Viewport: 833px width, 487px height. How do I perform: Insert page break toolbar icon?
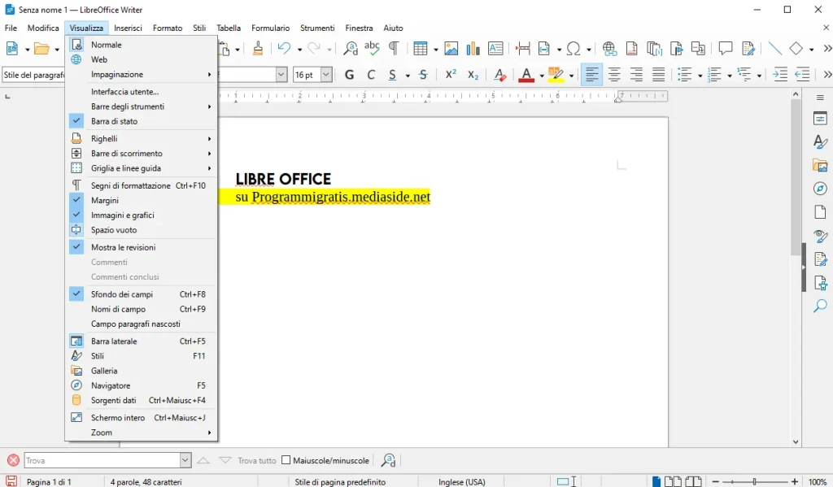(x=523, y=48)
